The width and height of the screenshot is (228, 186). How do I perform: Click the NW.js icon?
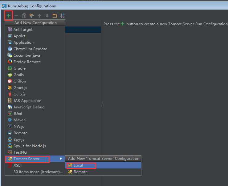(x=10, y=126)
